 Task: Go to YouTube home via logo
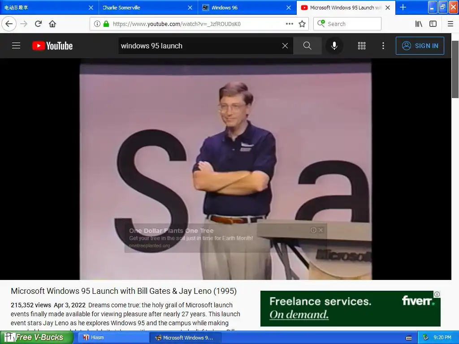click(x=52, y=46)
